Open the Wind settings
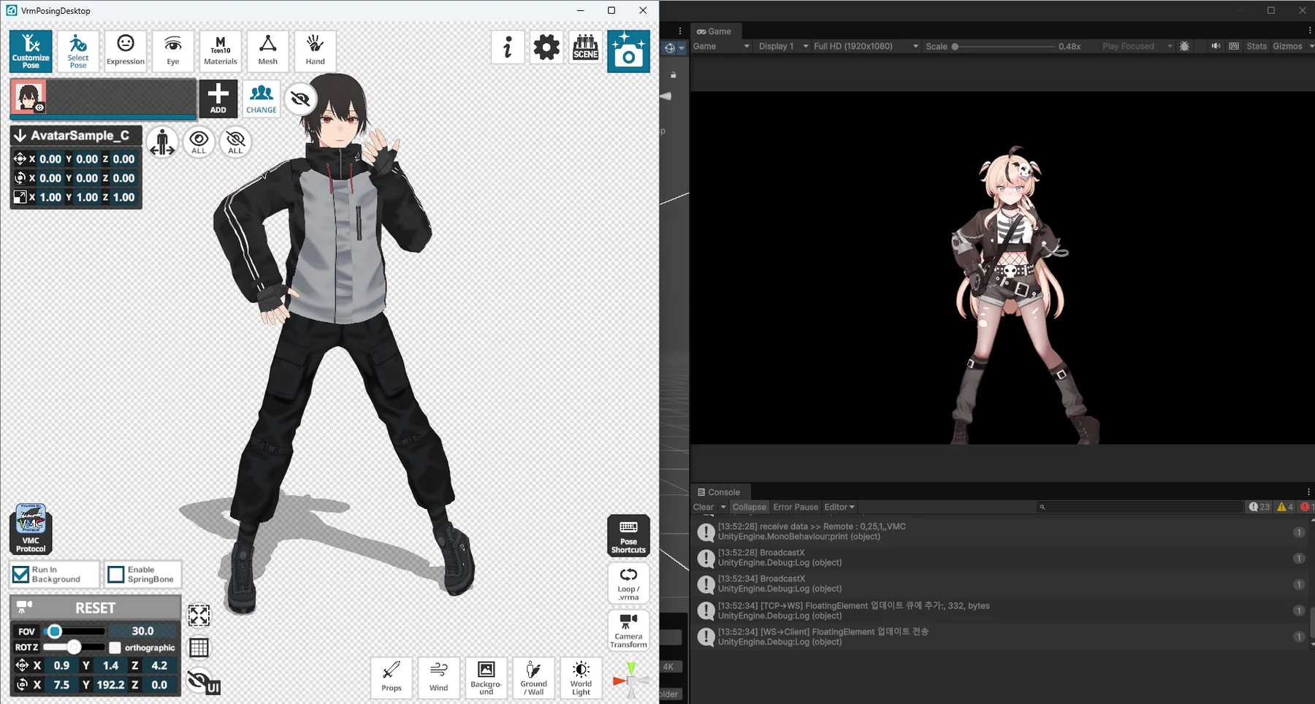This screenshot has height=704, width=1315. pos(439,678)
